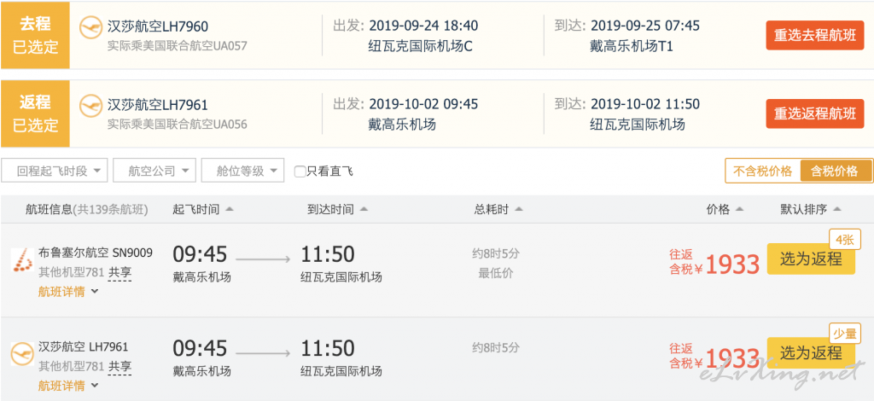Screen dimensions: 874x401
Task: Expand 航班详情 for the LH7961 result row
Action: (x=68, y=386)
